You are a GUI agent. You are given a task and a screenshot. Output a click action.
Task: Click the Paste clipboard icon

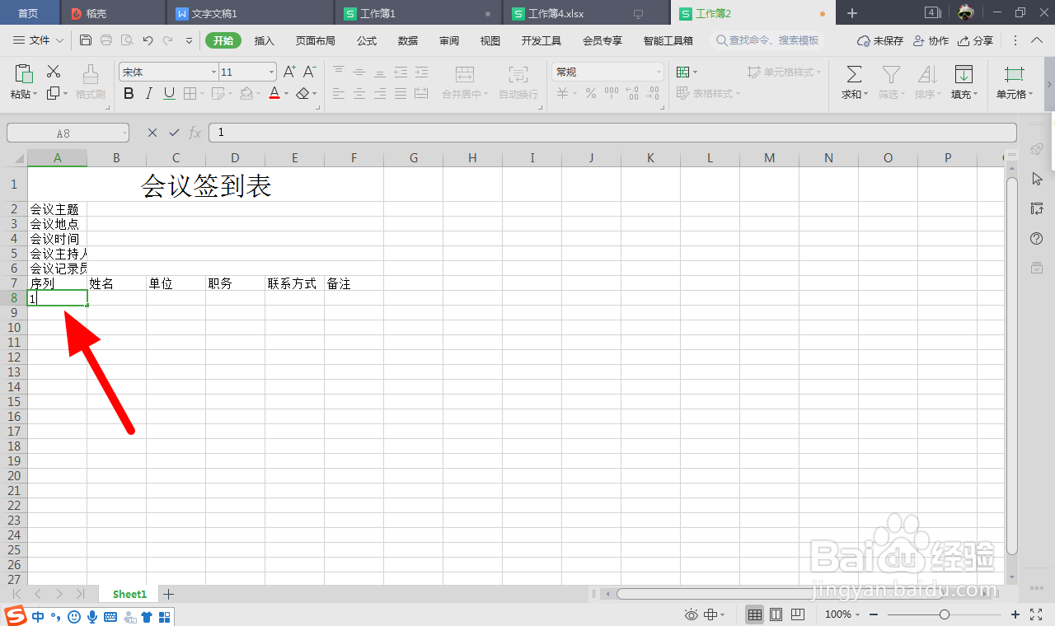click(24, 73)
